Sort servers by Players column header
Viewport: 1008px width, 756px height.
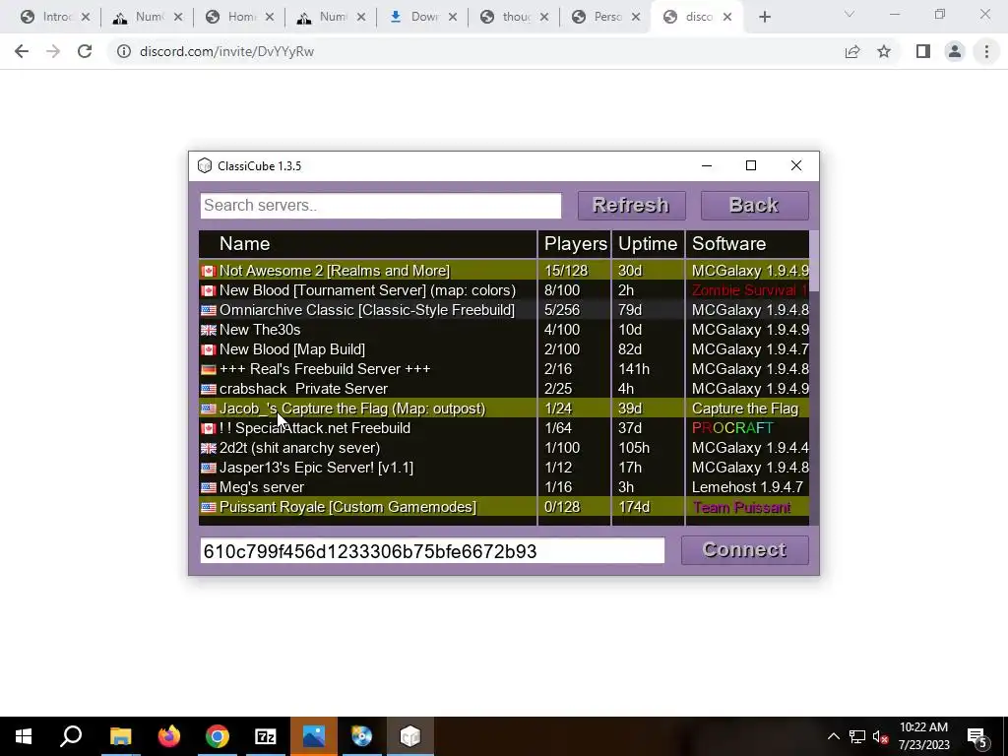(575, 244)
